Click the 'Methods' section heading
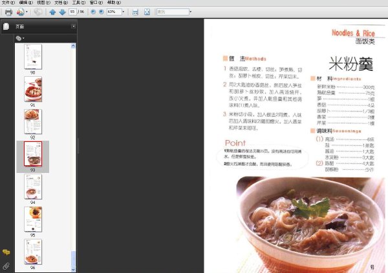This screenshot has height=273, width=388. point(255,59)
